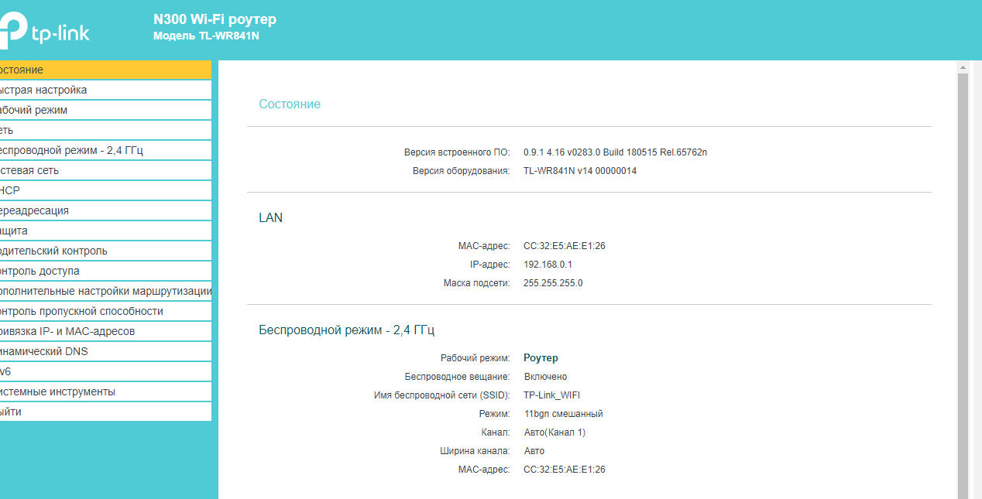Image resolution: width=982 pixels, height=499 pixels.
Task: Expand the Сеть menu section
Action: coord(105,130)
